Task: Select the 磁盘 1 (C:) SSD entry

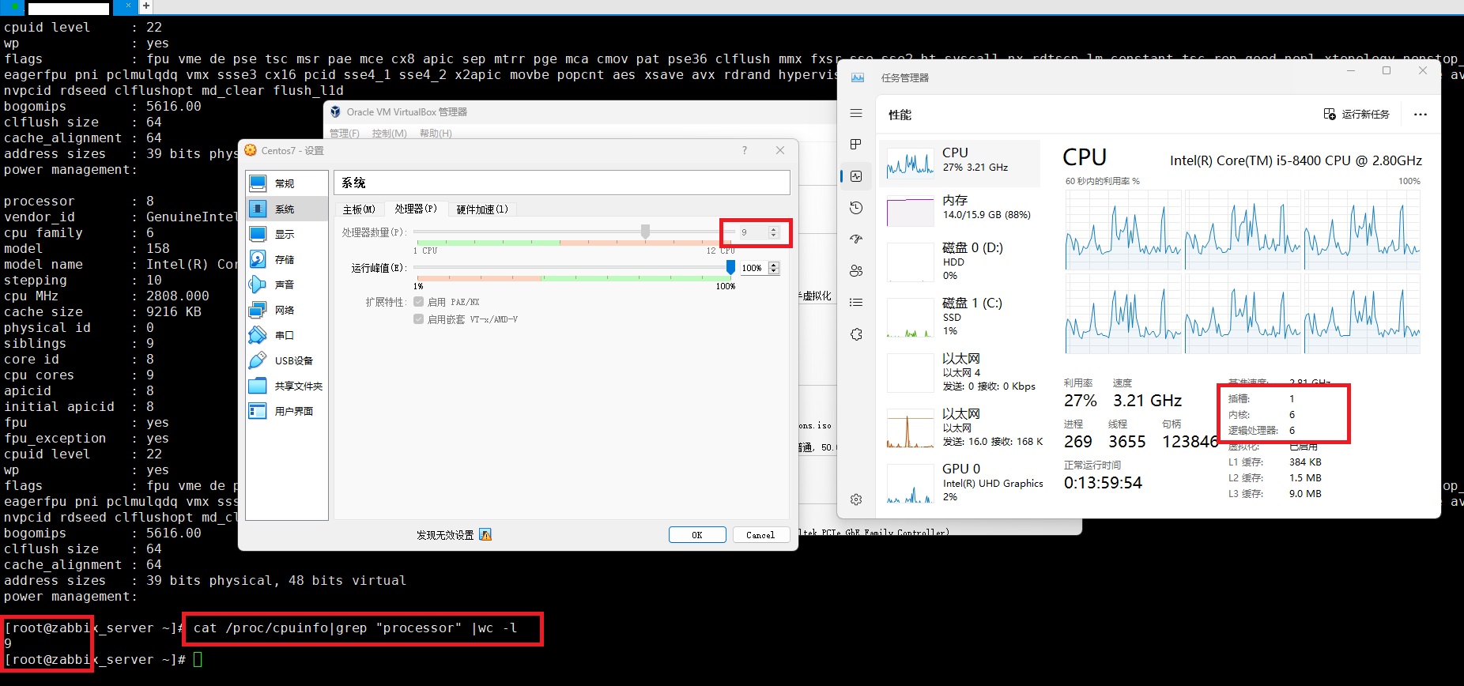Action: 960,317
